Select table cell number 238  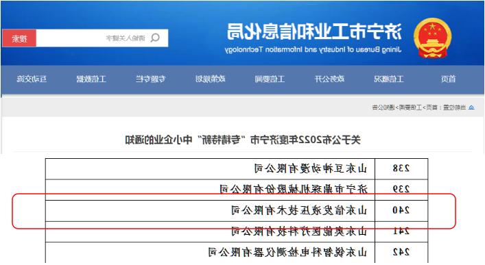pyautogui.click(x=401, y=168)
